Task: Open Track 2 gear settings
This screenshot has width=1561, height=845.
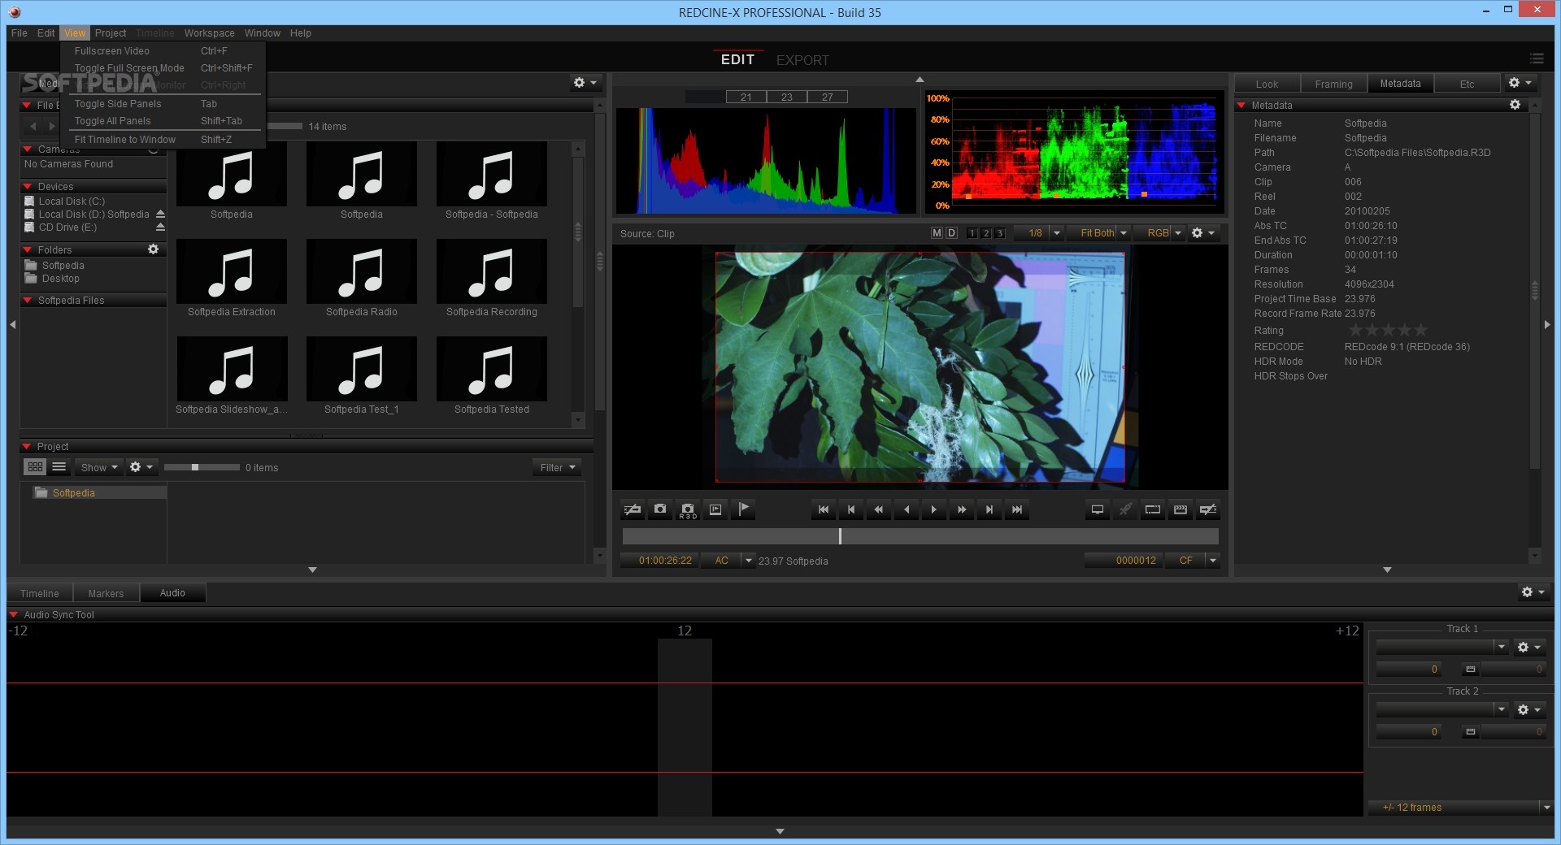Action: click(x=1528, y=710)
